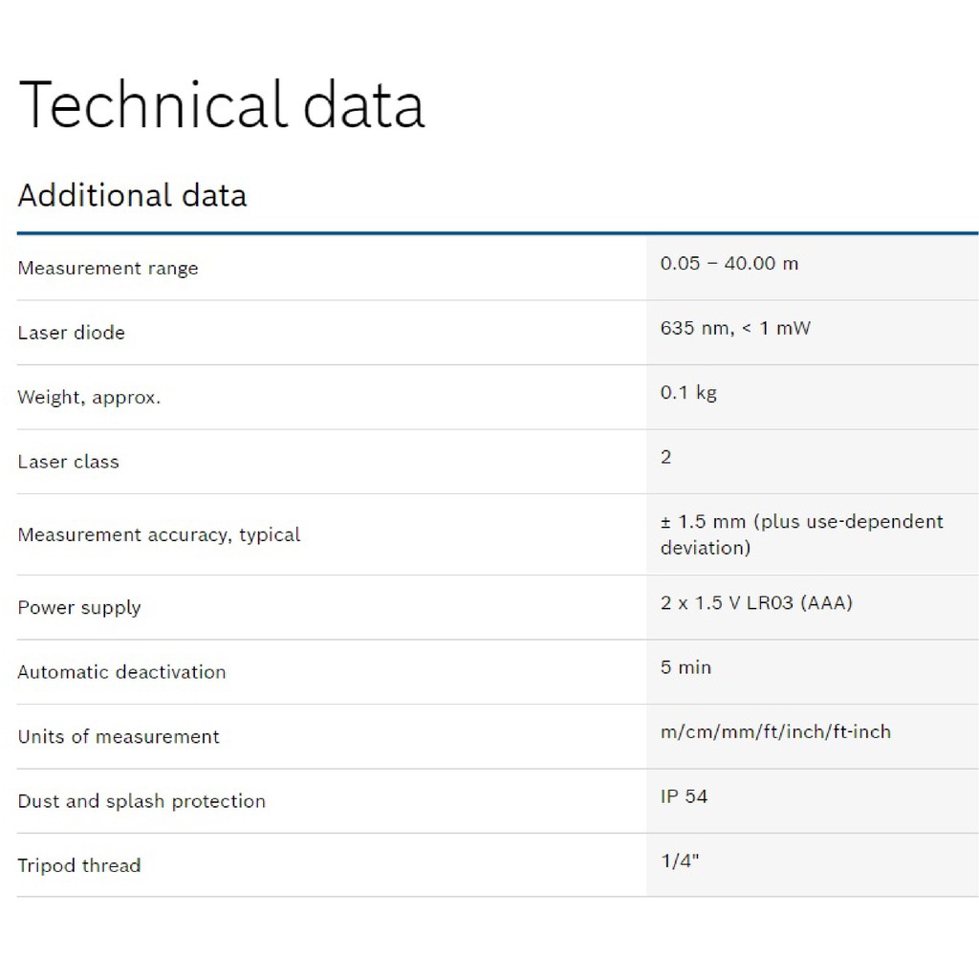The height and width of the screenshot is (979, 979).
Task: Select the 2 x 1.5 V LR03 (AAA) value
Action: tap(755, 603)
